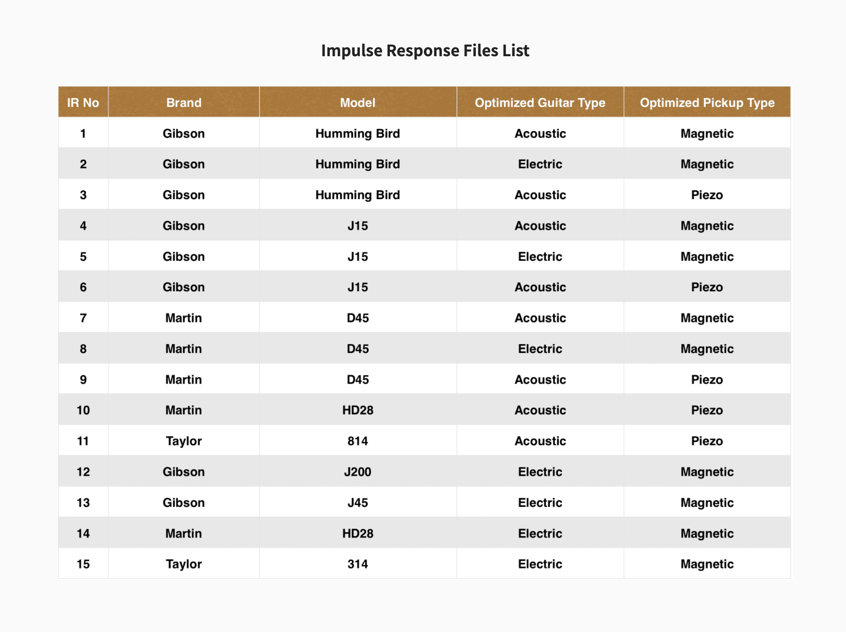
Task: Click the Optimized Pickup Type header
Action: pos(707,103)
